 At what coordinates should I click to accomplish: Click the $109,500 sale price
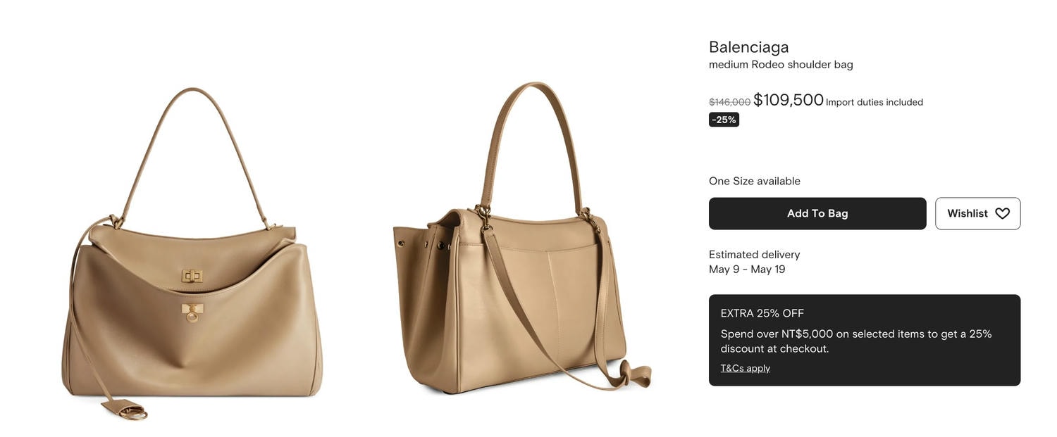(789, 100)
